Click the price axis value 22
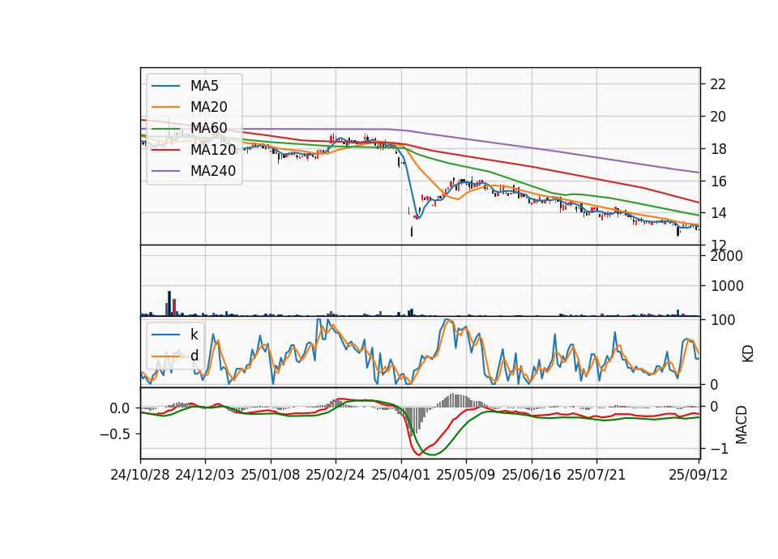 click(x=718, y=84)
